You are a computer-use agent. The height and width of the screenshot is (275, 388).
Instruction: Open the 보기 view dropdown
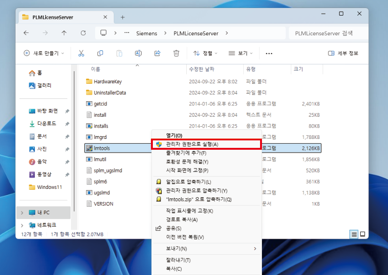[240, 53]
